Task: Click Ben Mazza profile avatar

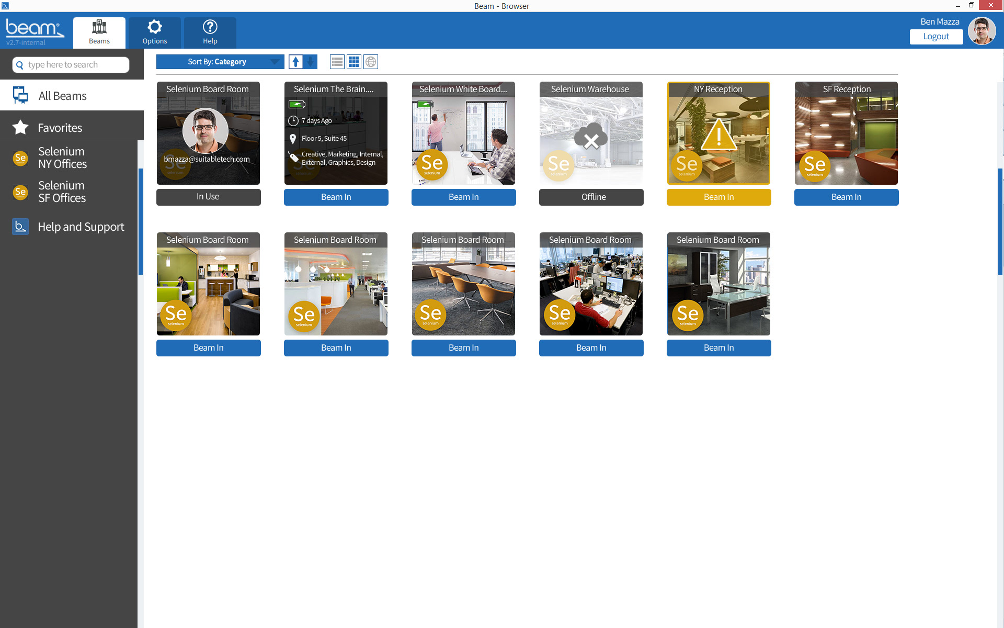Action: click(x=982, y=31)
